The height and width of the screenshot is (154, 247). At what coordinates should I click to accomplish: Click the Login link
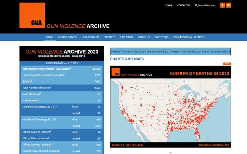point(169,5)
